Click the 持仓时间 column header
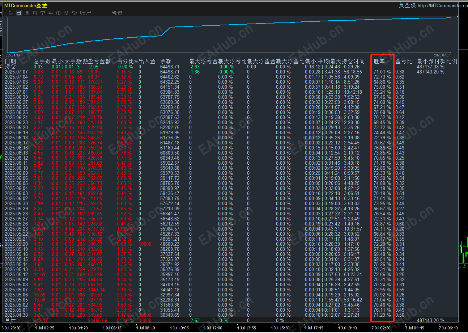Image resolution: width=468 pixels, height=333 pixels. click(353, 62)
